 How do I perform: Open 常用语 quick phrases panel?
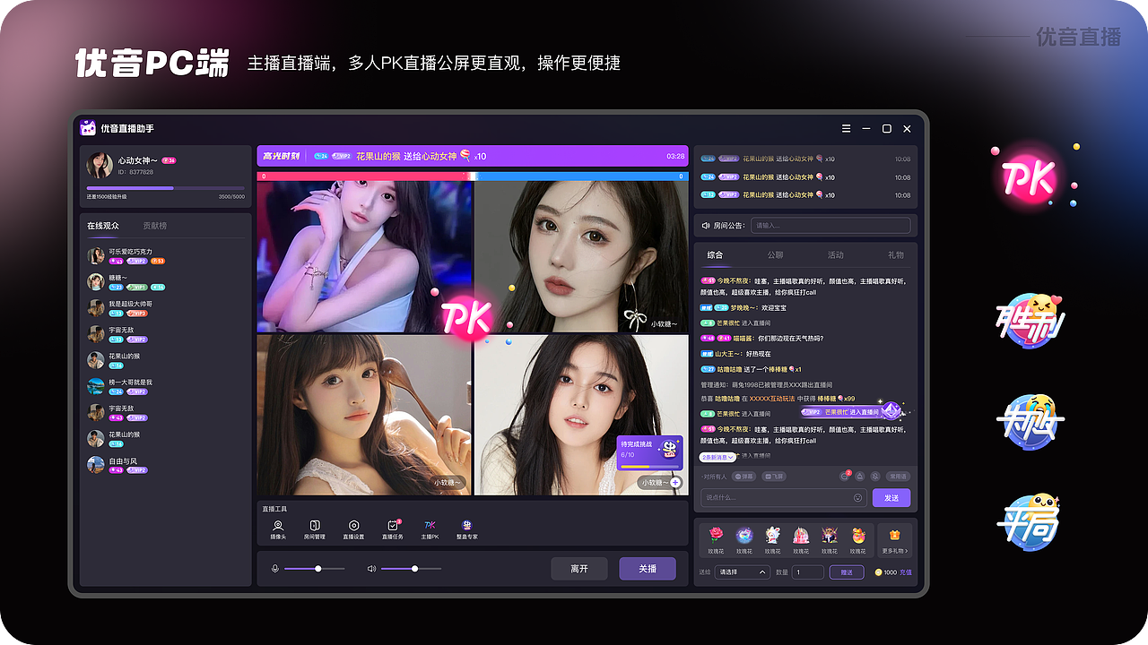pos(898,477)
